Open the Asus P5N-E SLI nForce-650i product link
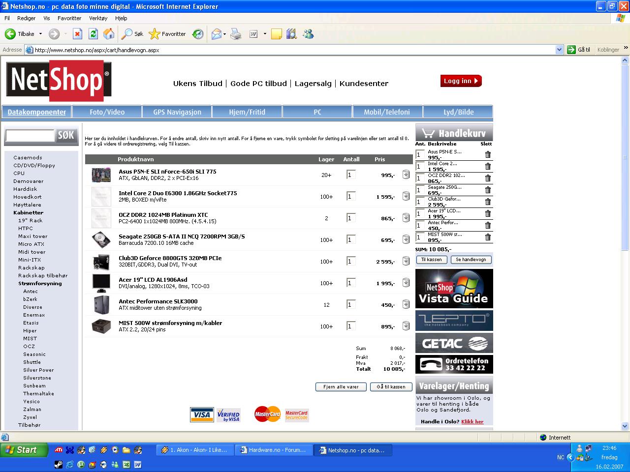This screenshot has width=630, height=472. pyautogui.click(x=167, y=172)
